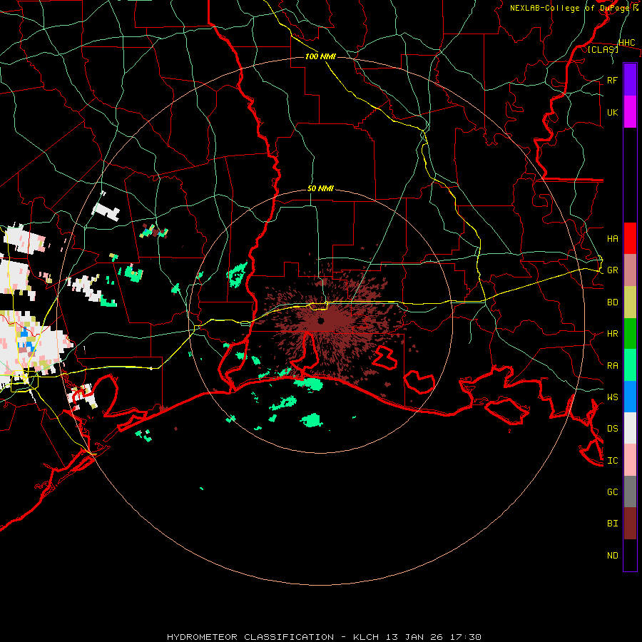Click the DS legend label
Viewport: 642px width, 642px height.
[612, 429]
